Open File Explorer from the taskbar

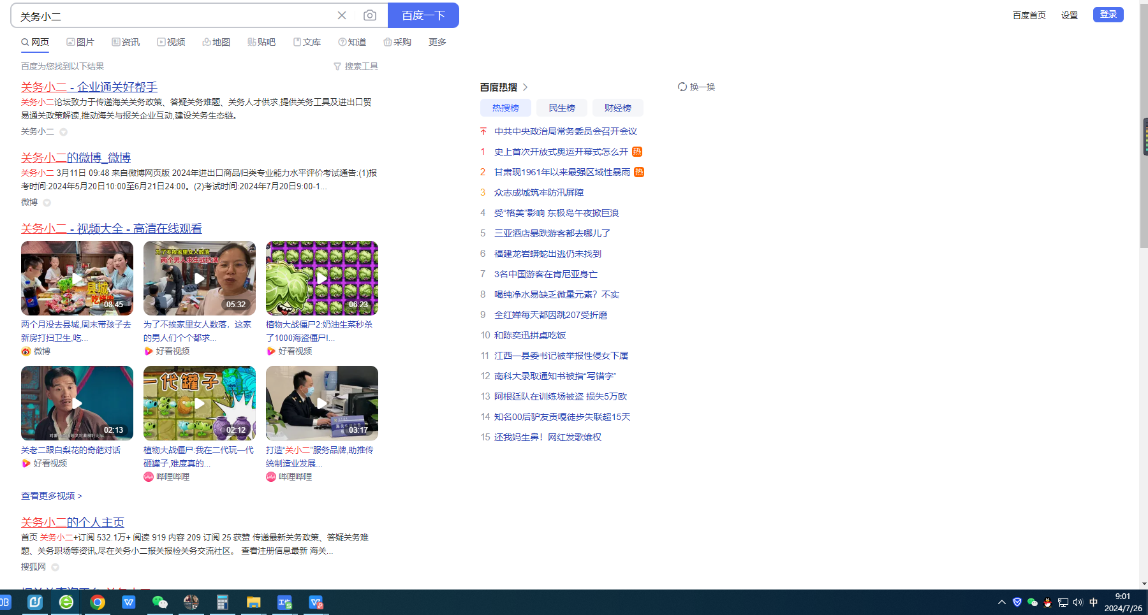click(254, 602)
